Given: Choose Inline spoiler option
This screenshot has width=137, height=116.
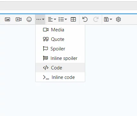Looking at the screenshot, I should pos(60,58).
